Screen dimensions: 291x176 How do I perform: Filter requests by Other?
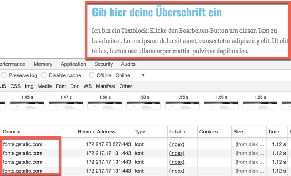tap(126, 86)
